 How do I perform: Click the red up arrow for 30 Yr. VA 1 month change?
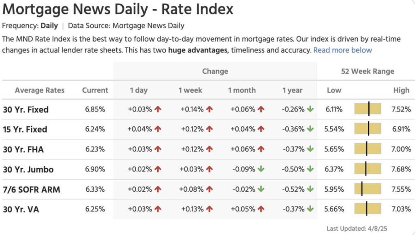pos(261,209)
